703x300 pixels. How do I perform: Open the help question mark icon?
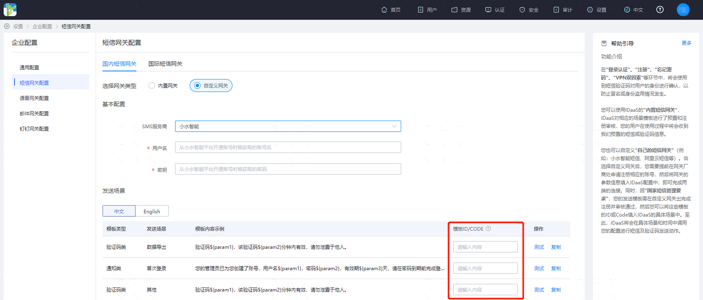[660, 10]
